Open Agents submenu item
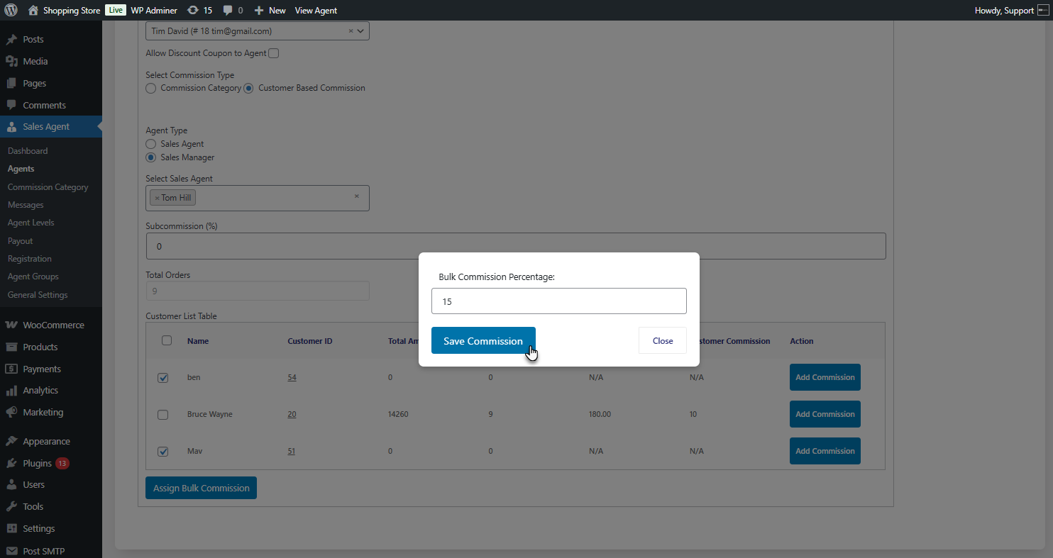 (x=21, y=169)
